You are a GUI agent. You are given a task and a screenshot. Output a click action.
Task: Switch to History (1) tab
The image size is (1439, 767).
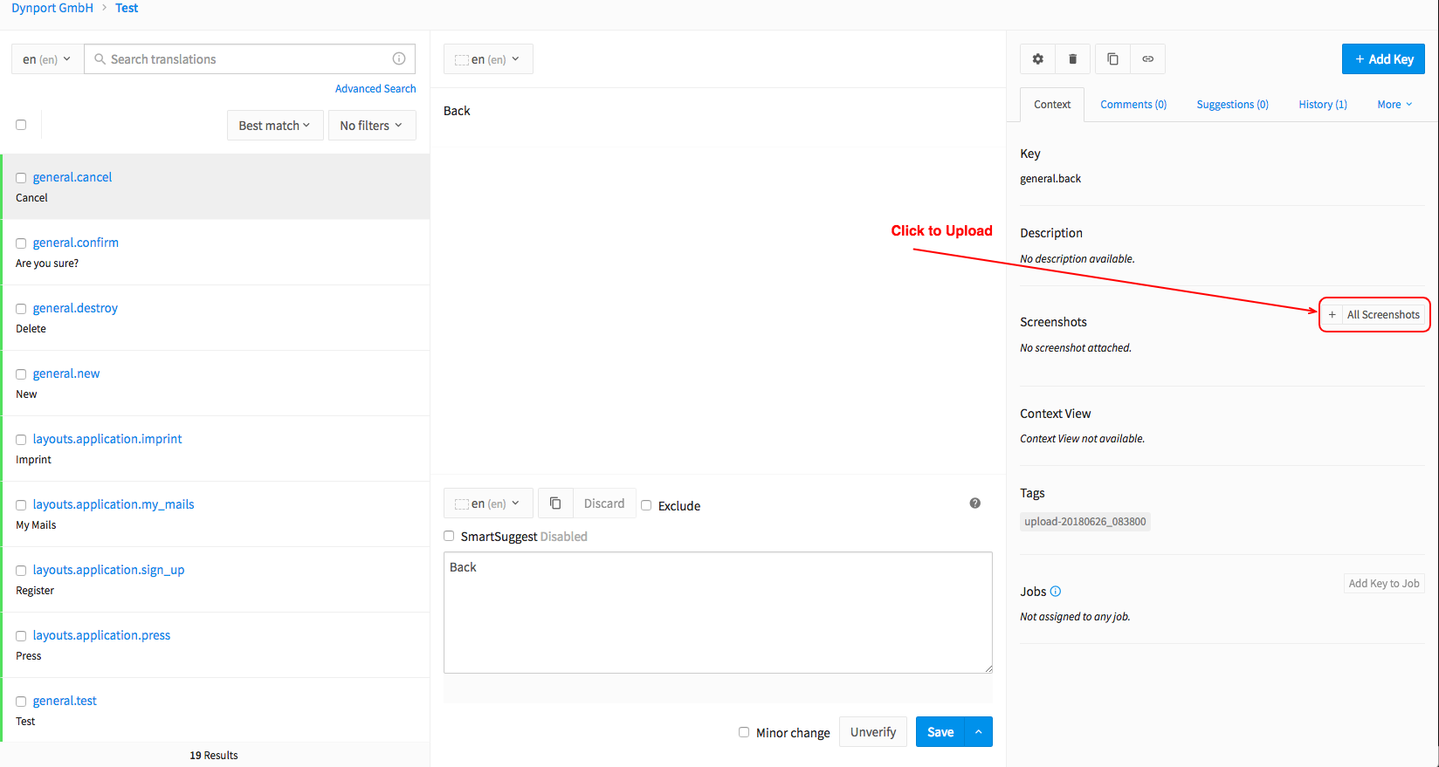[x=1322, y=105]
